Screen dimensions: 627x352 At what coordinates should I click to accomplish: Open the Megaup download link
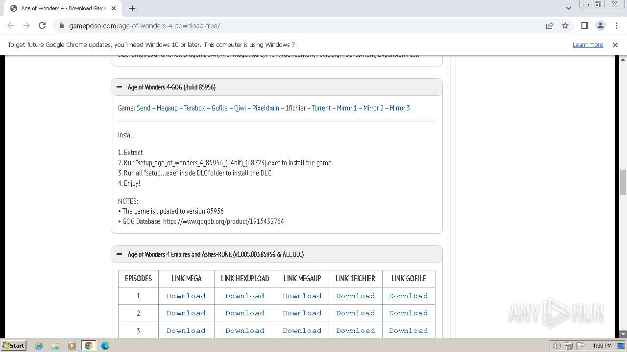pyautogui.click(x=167, y=108)
